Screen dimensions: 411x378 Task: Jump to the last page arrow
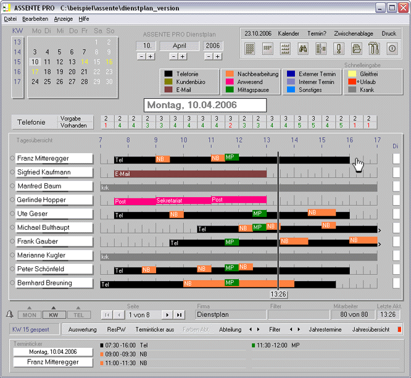click(x=179, y=315)
